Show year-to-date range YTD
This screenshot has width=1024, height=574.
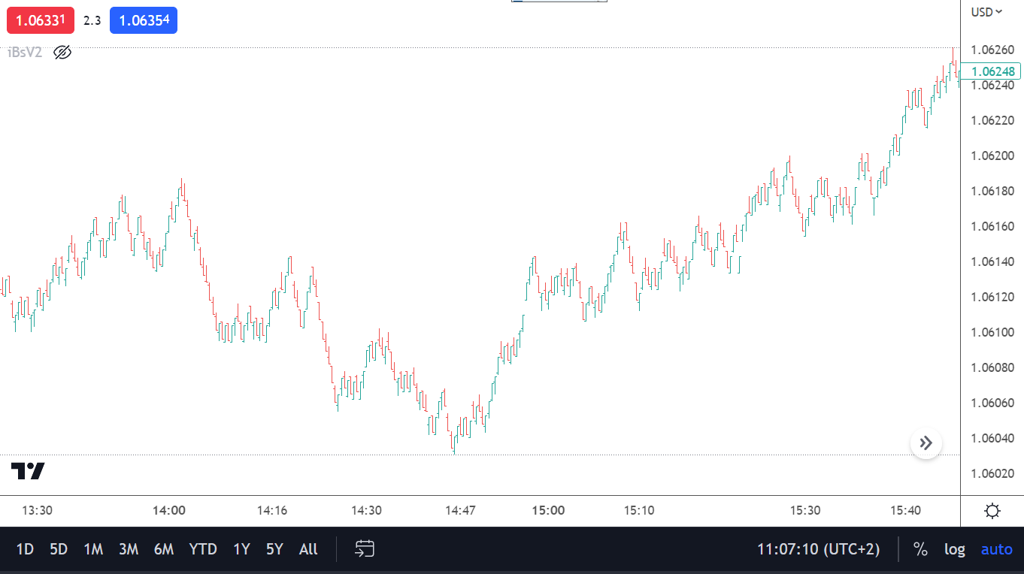click(x=203, y=549)
